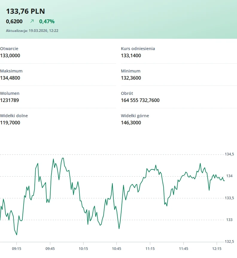Click the 132,5 price axis label
This screenshot has width=237, height=258.
[x=229, y=241]
